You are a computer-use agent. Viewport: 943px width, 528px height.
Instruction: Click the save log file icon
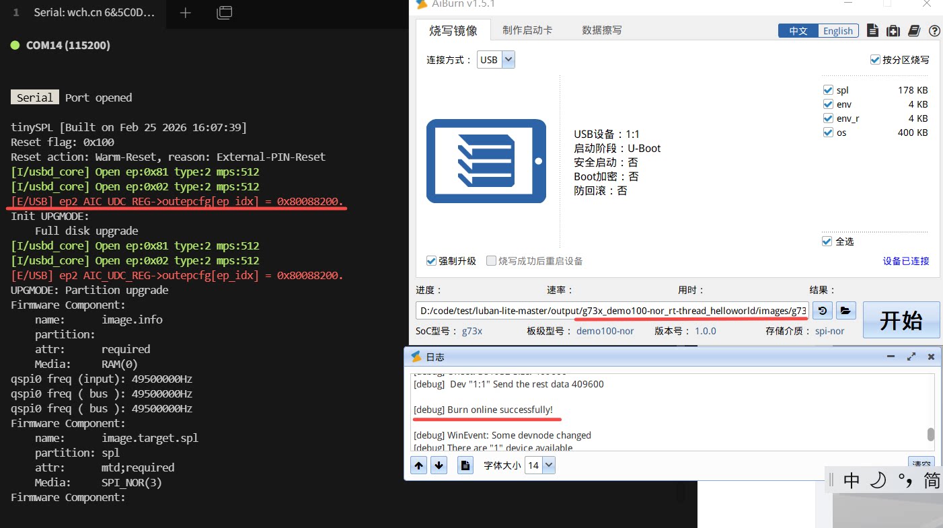[465, 465]
